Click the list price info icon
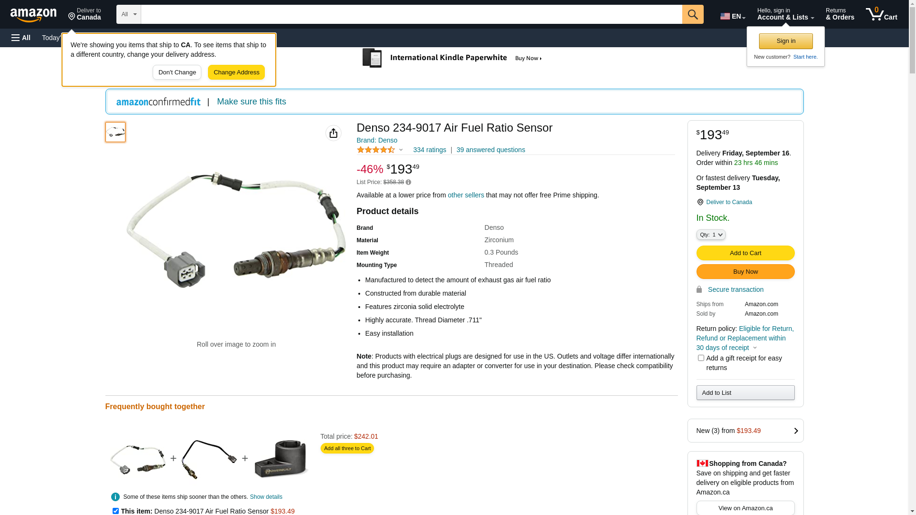Image resolution: width=916 pixels, height=515 pixels. click(408, 182)
